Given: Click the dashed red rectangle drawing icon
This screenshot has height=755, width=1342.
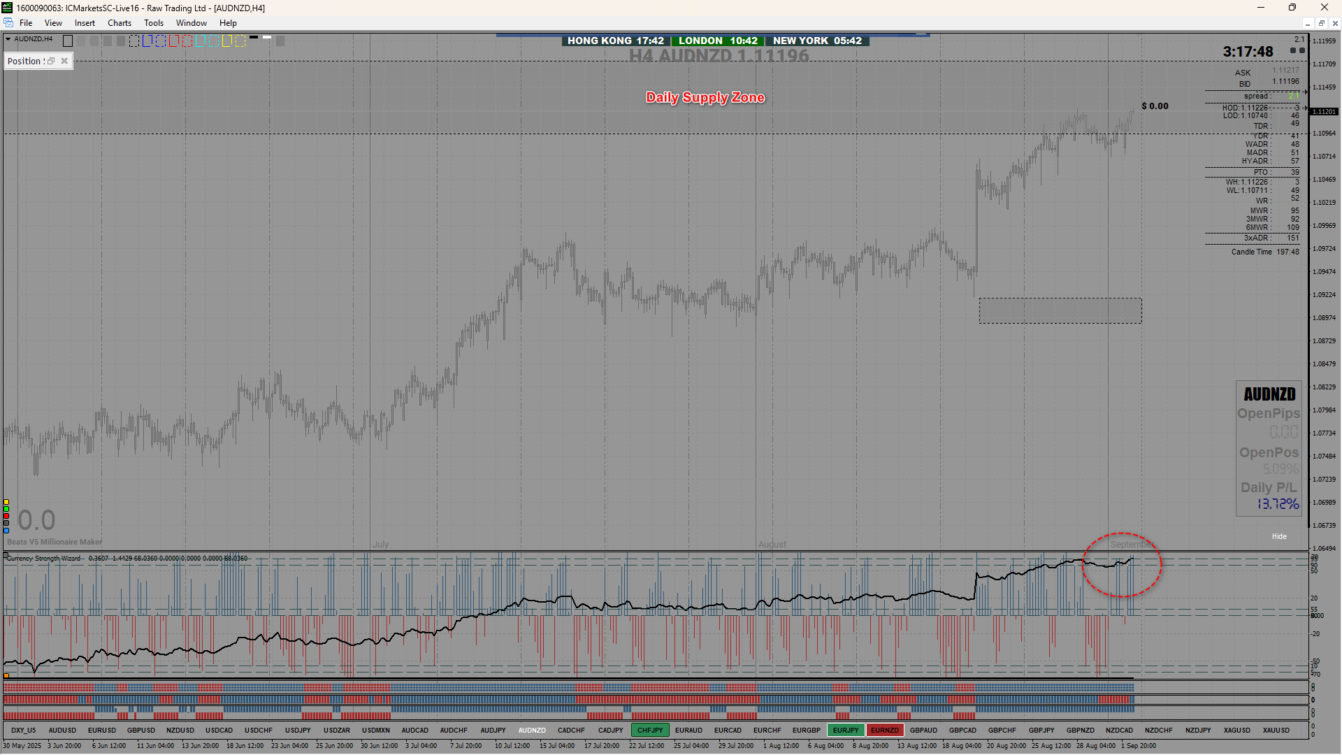Looking at the screenshot, I should (187, 41).
